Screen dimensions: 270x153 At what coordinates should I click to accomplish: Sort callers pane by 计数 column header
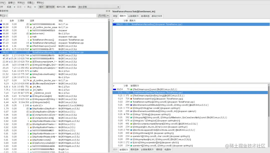click(126, 20)
